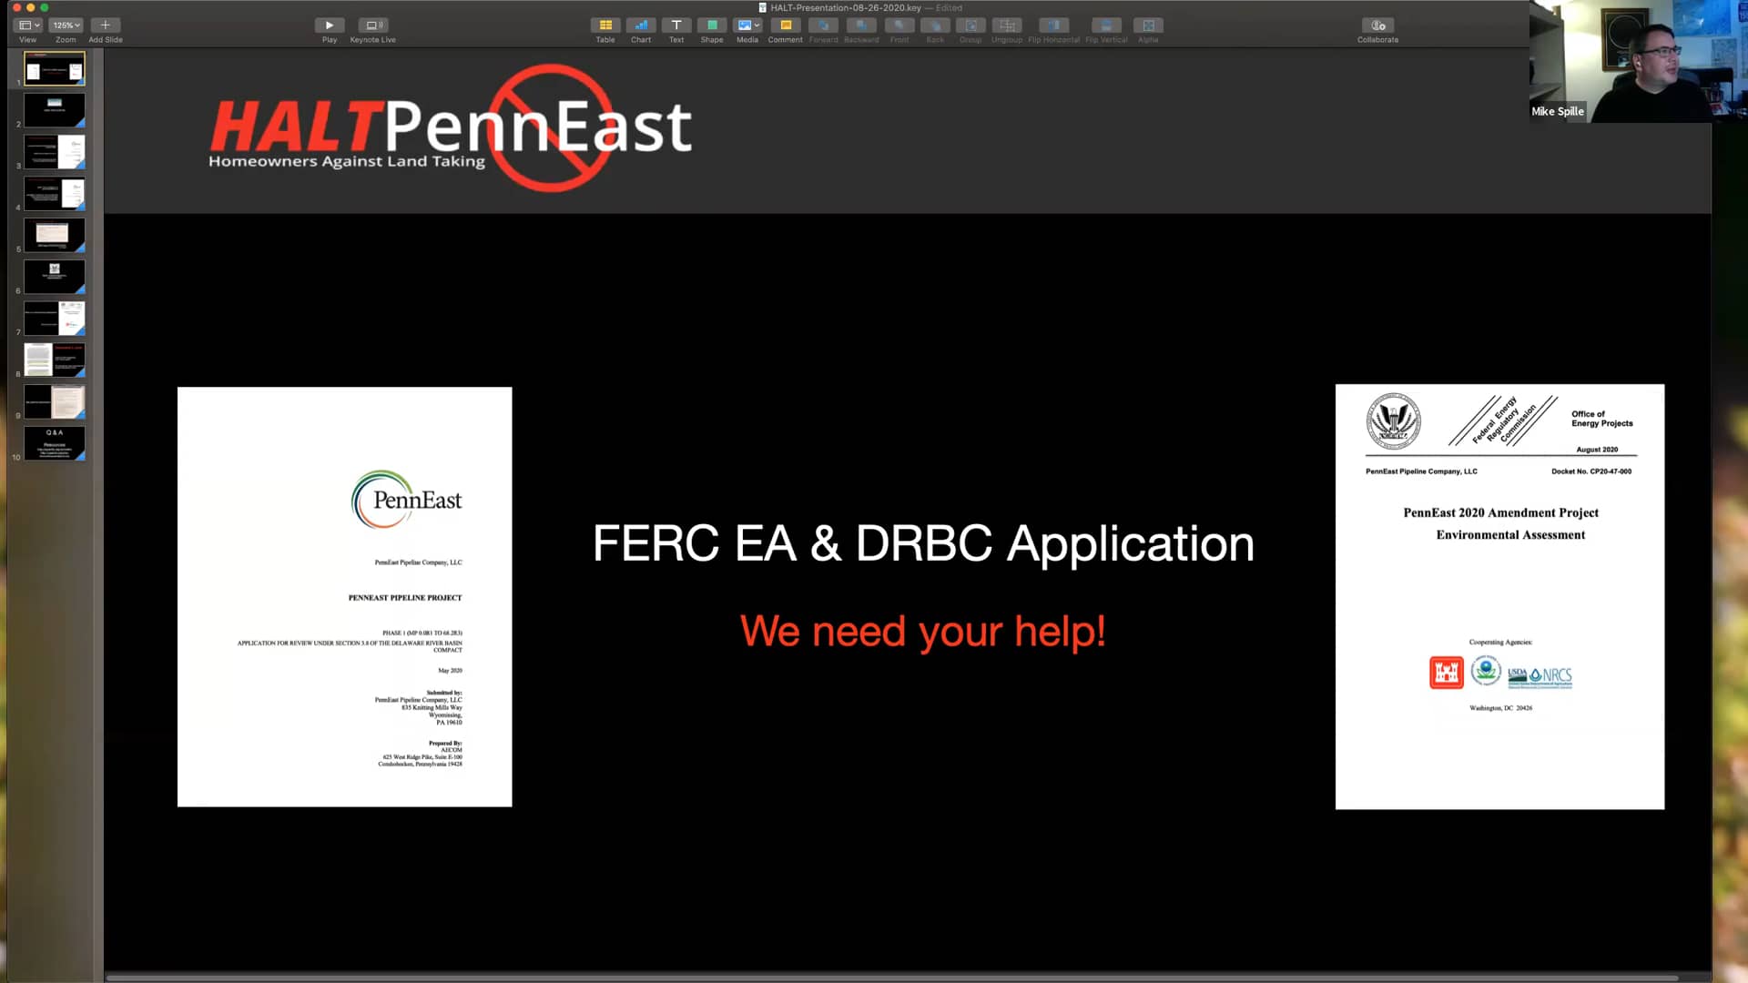Screen dimensions: 1748x983
Task: Bring object to Front
Action: pyautogui.click(x=899, y=25)
